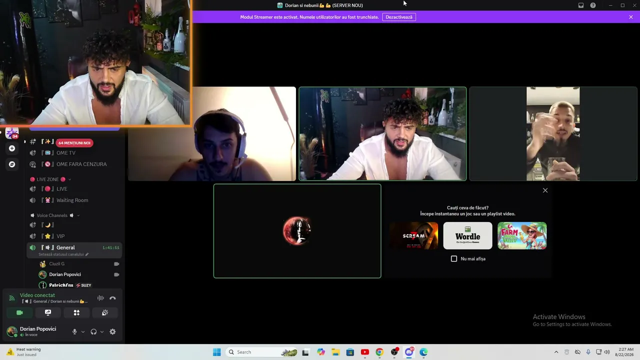The width and height of the screenshot is (640, 360).
Task: Switch to Discord taskbar icon
Action: point(409,352)
